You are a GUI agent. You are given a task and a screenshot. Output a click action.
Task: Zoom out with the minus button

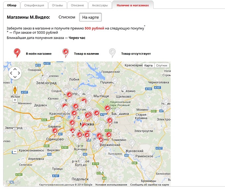tap(15, 151)
